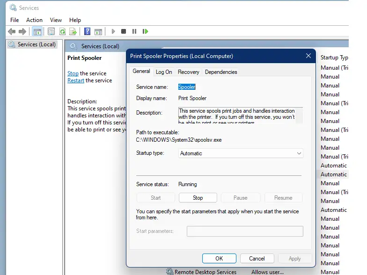Click the Restart link for the service
Viewport: 367px width, 275px height.
click(76, 80)
